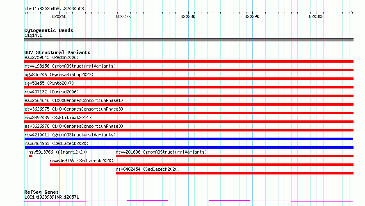Select variant label nsv6469169 (Sedlazeck2020)
The image size is (365, 206).
(82, 161)
